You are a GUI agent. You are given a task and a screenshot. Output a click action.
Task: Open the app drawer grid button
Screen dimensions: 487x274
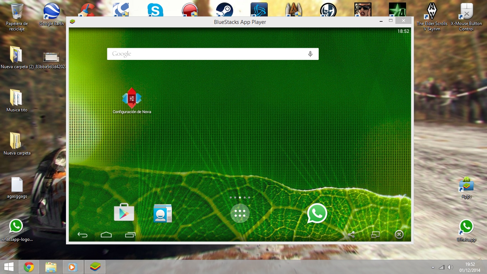click(240, 213)
